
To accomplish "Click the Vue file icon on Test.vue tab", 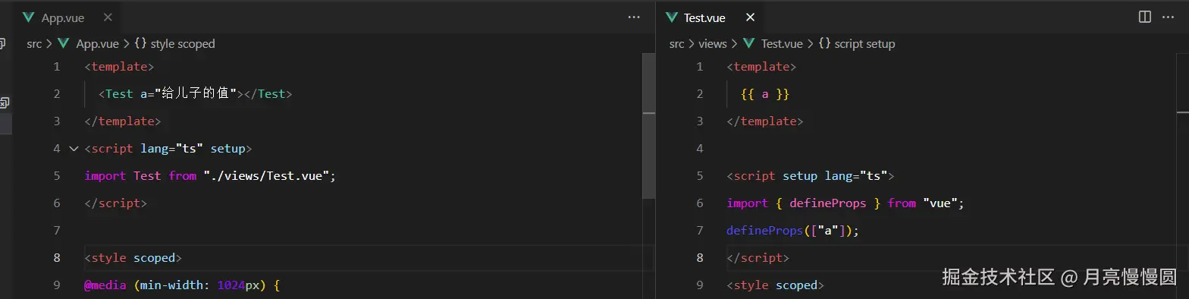I will (671, 17).
